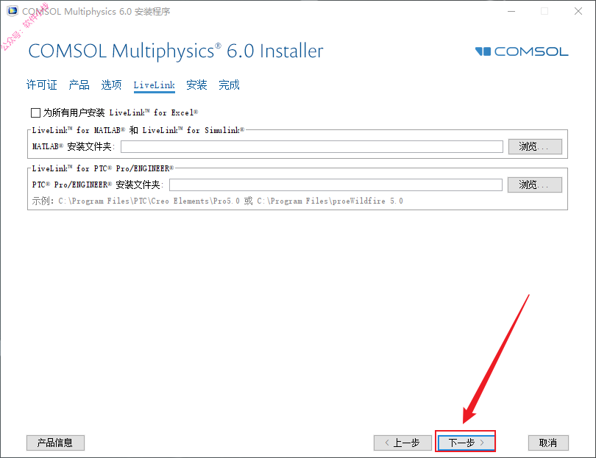The width and height of the screenshot is (596, 458).
Task: Go to the 产品 step tab
Action: (x=79, y=85)
